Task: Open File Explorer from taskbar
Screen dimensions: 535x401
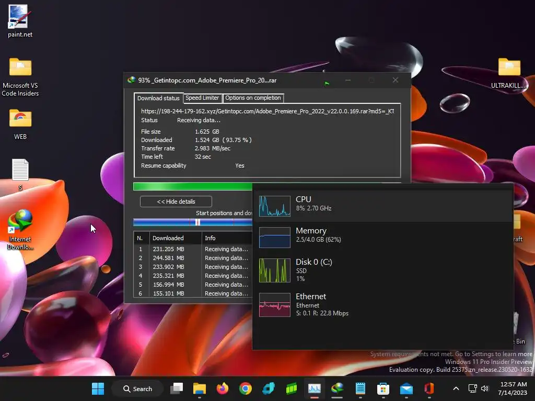Action: click(x=200, y=388)
